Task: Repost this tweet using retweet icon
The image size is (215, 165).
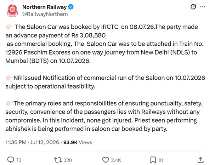Action: [58, 160]
